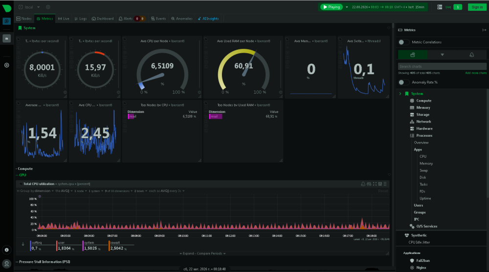Select CPU Idle Jitter in tree

click(x=419, y=242)
